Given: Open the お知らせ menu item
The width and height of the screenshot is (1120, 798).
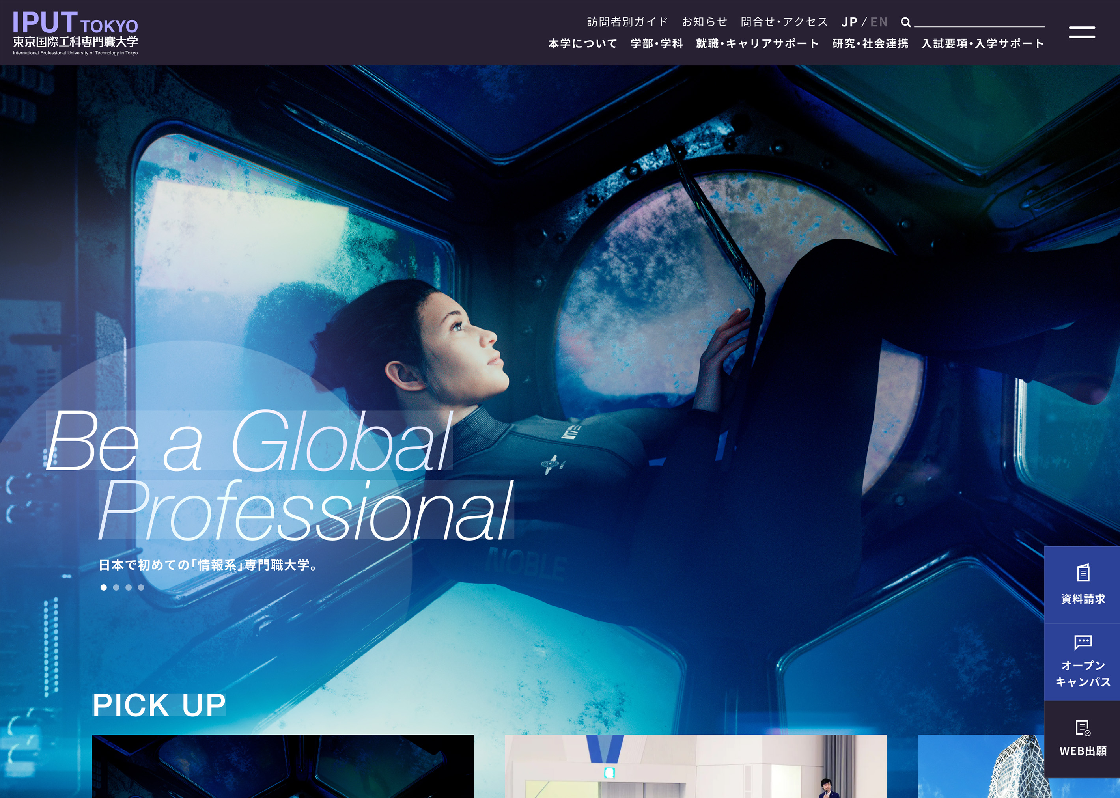Looking at the screenshot, I should point(705,22).
